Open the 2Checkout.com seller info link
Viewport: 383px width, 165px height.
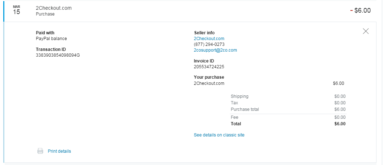(209, 39)
